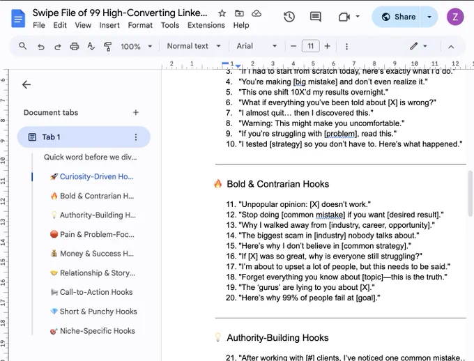Image resolution: width=474 pixels, height=361 pixels.
Task: Click the font size field
Action: [x=310, y=46]
